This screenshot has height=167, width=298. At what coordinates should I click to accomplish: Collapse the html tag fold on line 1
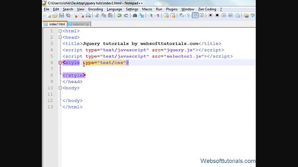[x=60, y=31]
